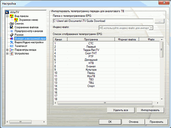Click the EPG list horizontal scrollbar thumb
Viewport: 171px width, 128px height.
coord(105,103)
